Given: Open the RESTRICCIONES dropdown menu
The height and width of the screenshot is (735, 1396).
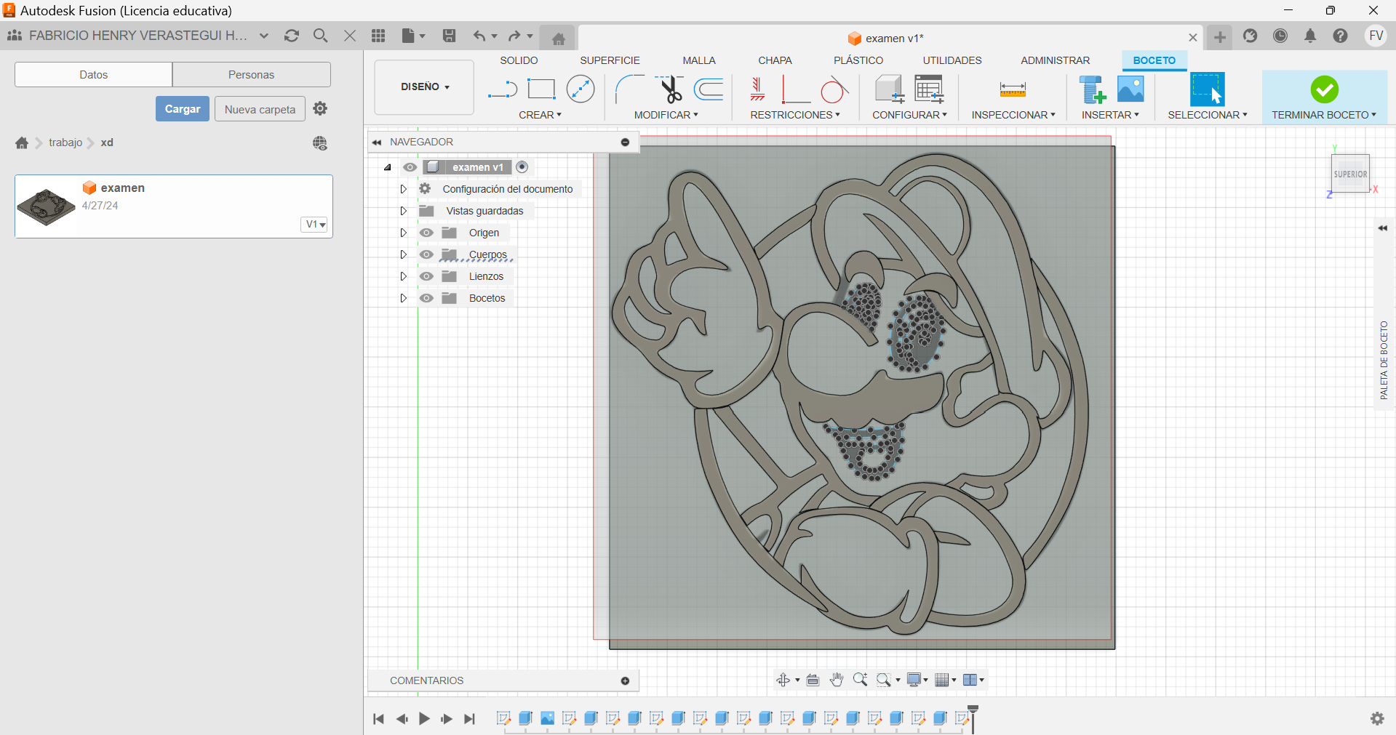Looking at the screenshot, I should (795, 115).
